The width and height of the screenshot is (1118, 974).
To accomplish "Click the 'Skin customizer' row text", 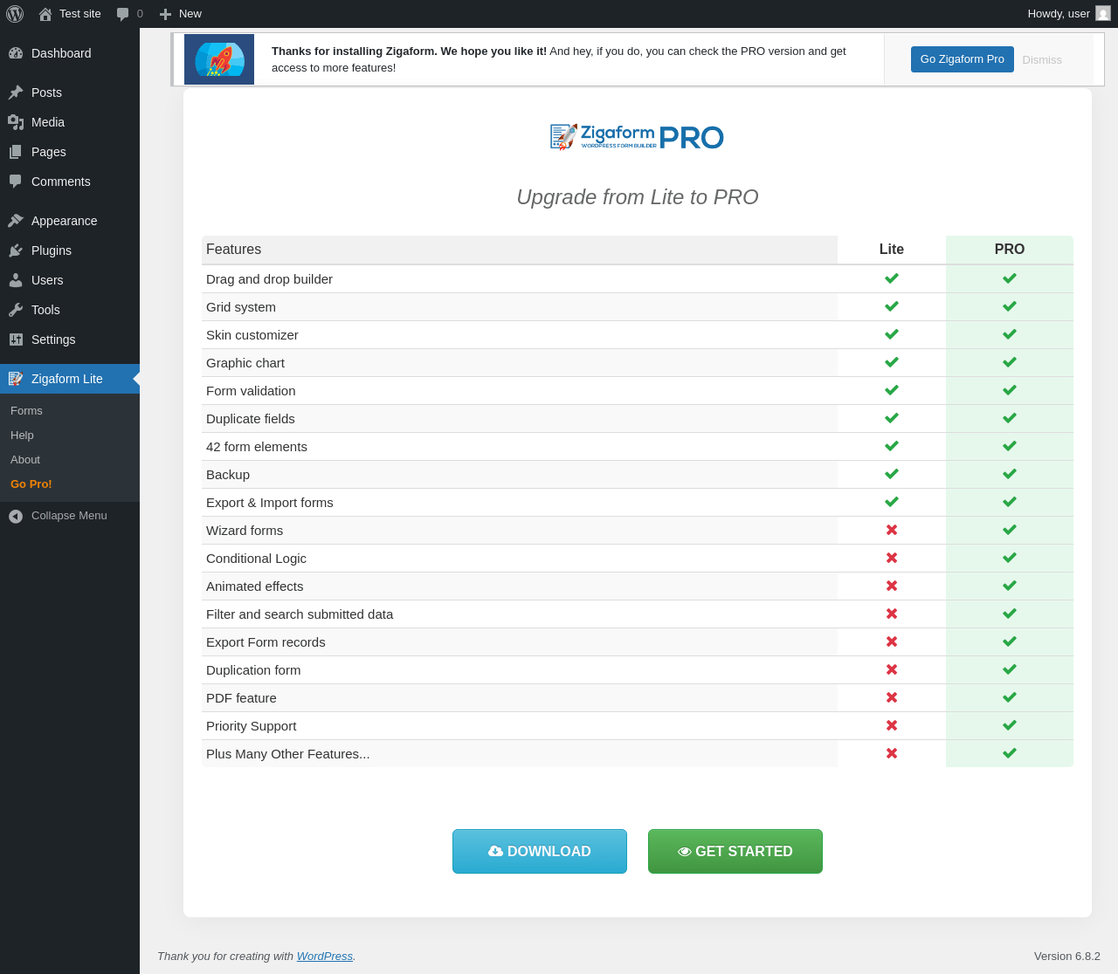I will click(x=252, y=335).
